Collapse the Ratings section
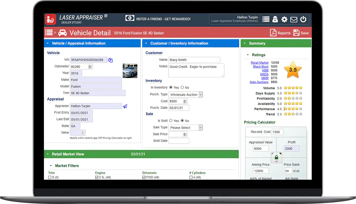Viewport: 356px width, 204px height. coord(248,55)
